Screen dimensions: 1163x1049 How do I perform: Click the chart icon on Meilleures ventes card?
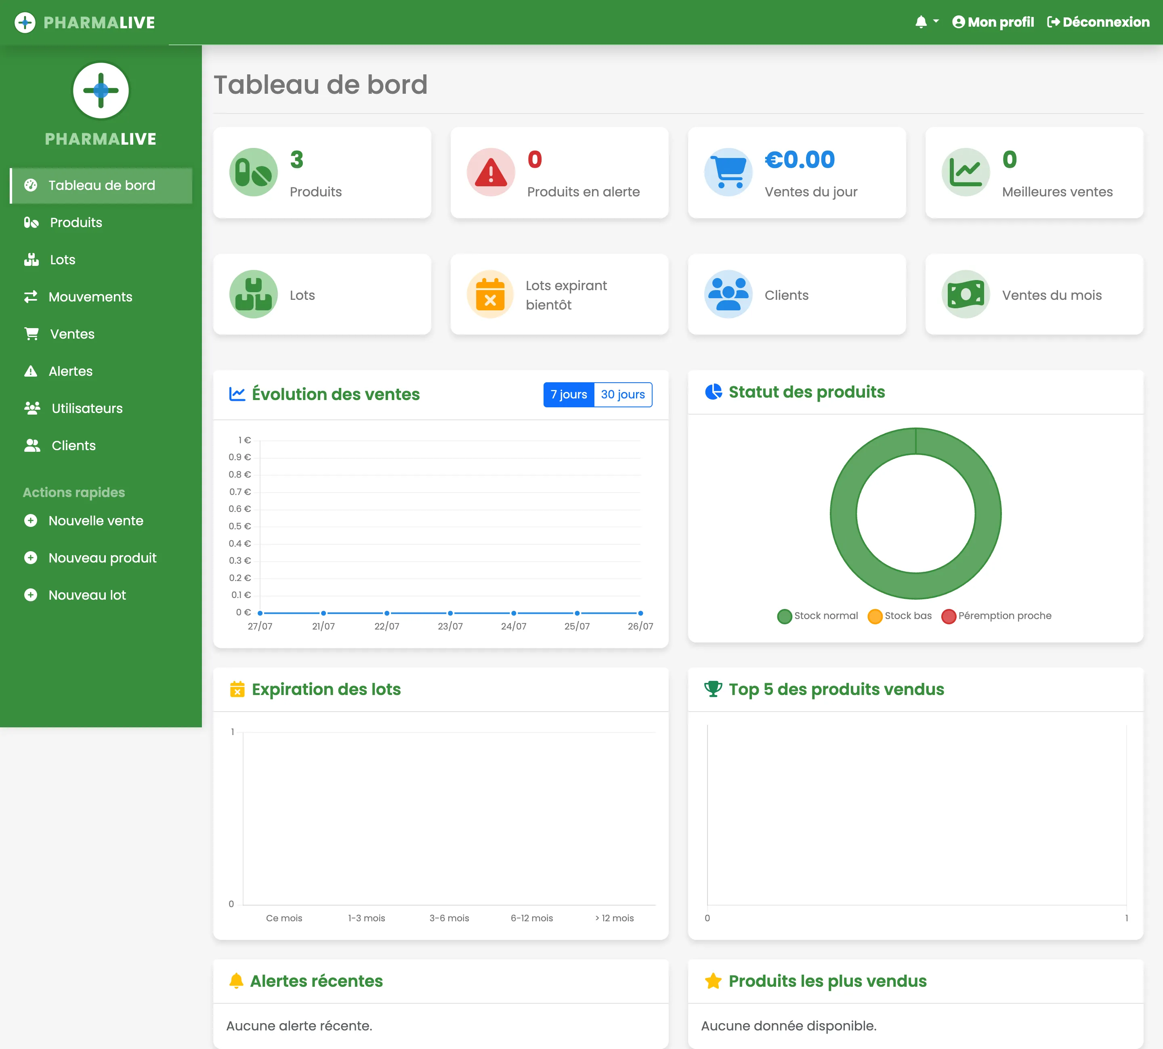click(x=966, y=172)
